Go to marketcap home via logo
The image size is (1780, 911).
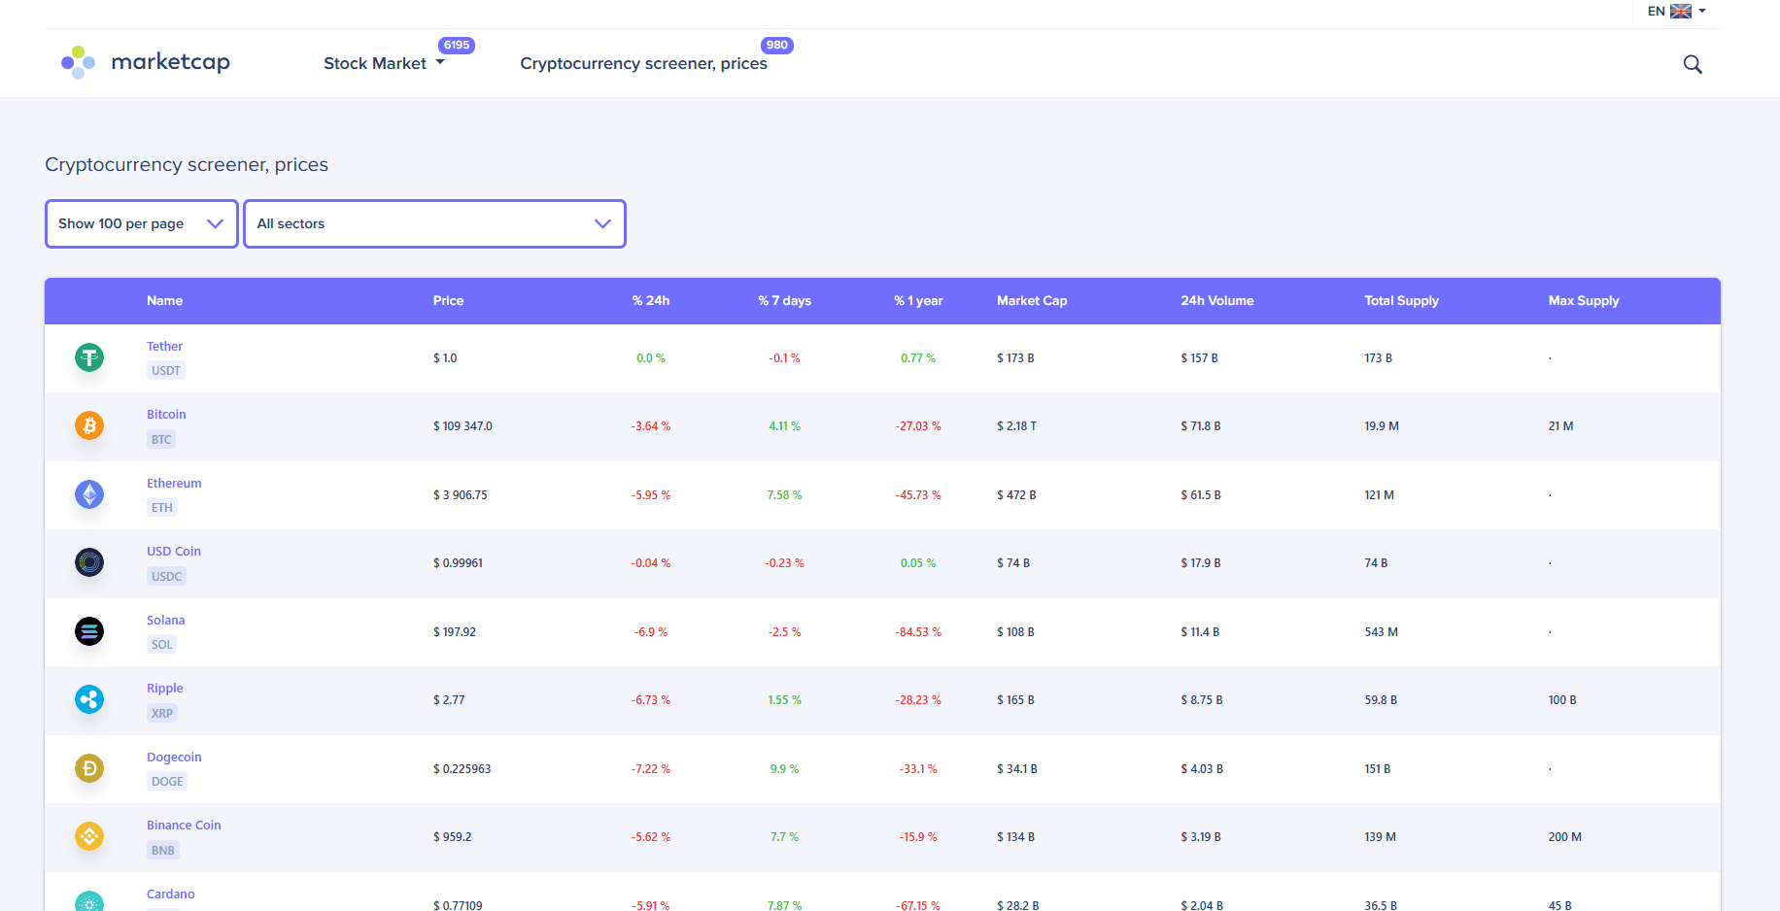[x=146, y=62]
